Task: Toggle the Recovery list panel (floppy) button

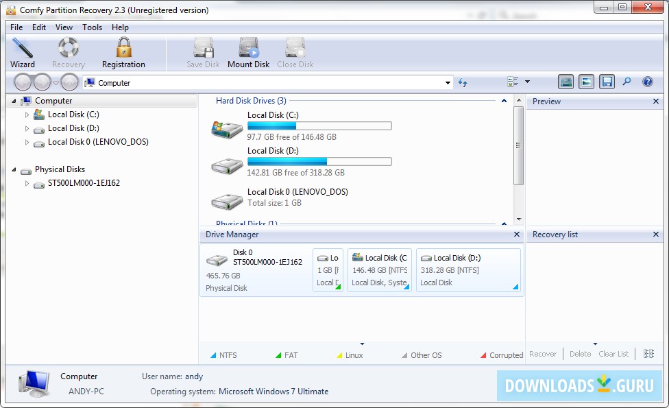Action: coord(607,82)
